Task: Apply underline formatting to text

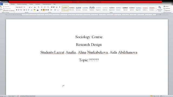Action: pos(21,10)
